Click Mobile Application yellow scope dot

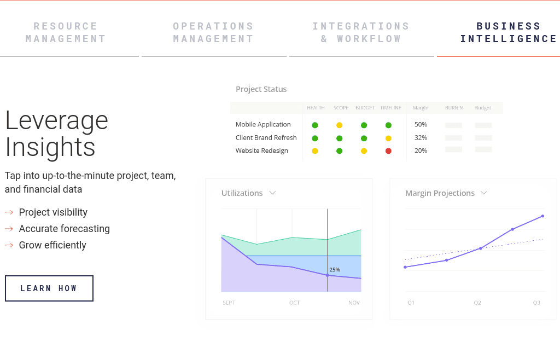click(x=339, y=125)
